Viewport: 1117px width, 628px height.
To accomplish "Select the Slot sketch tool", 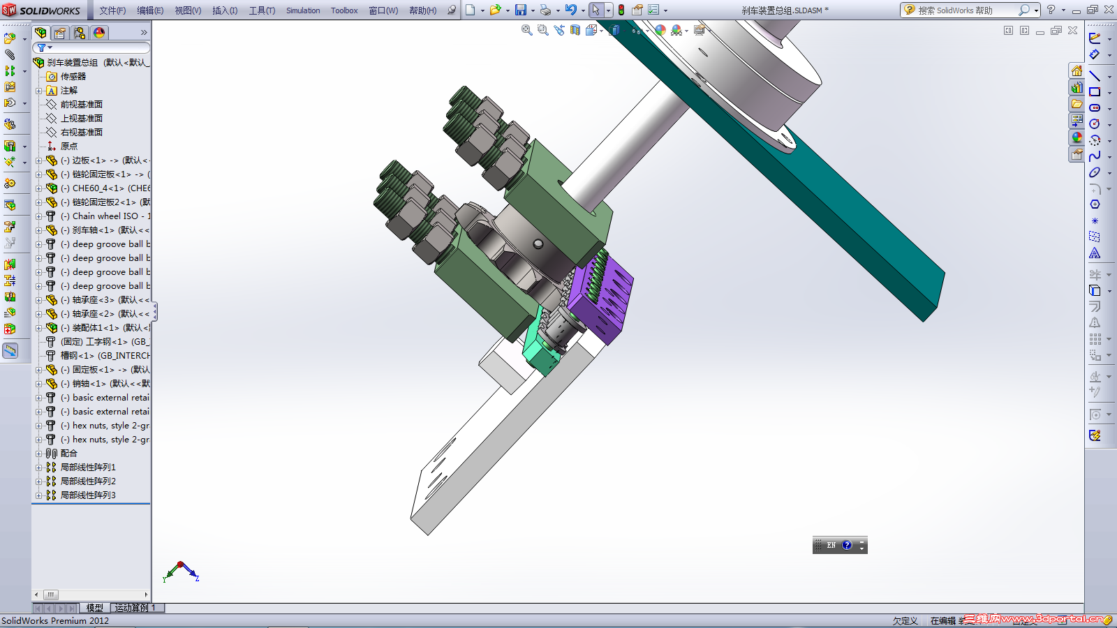I will (x=1095, y=108).
